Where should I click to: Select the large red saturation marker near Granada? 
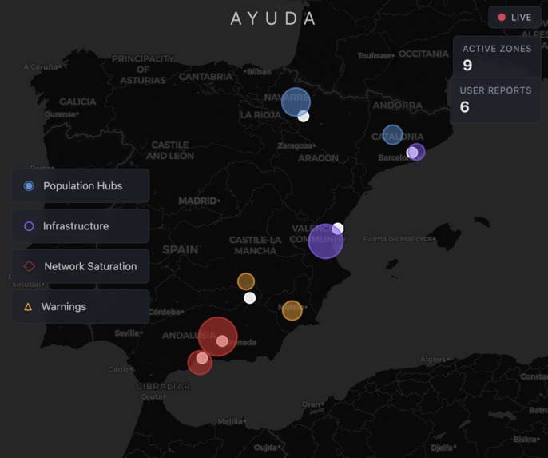(218, 337)
